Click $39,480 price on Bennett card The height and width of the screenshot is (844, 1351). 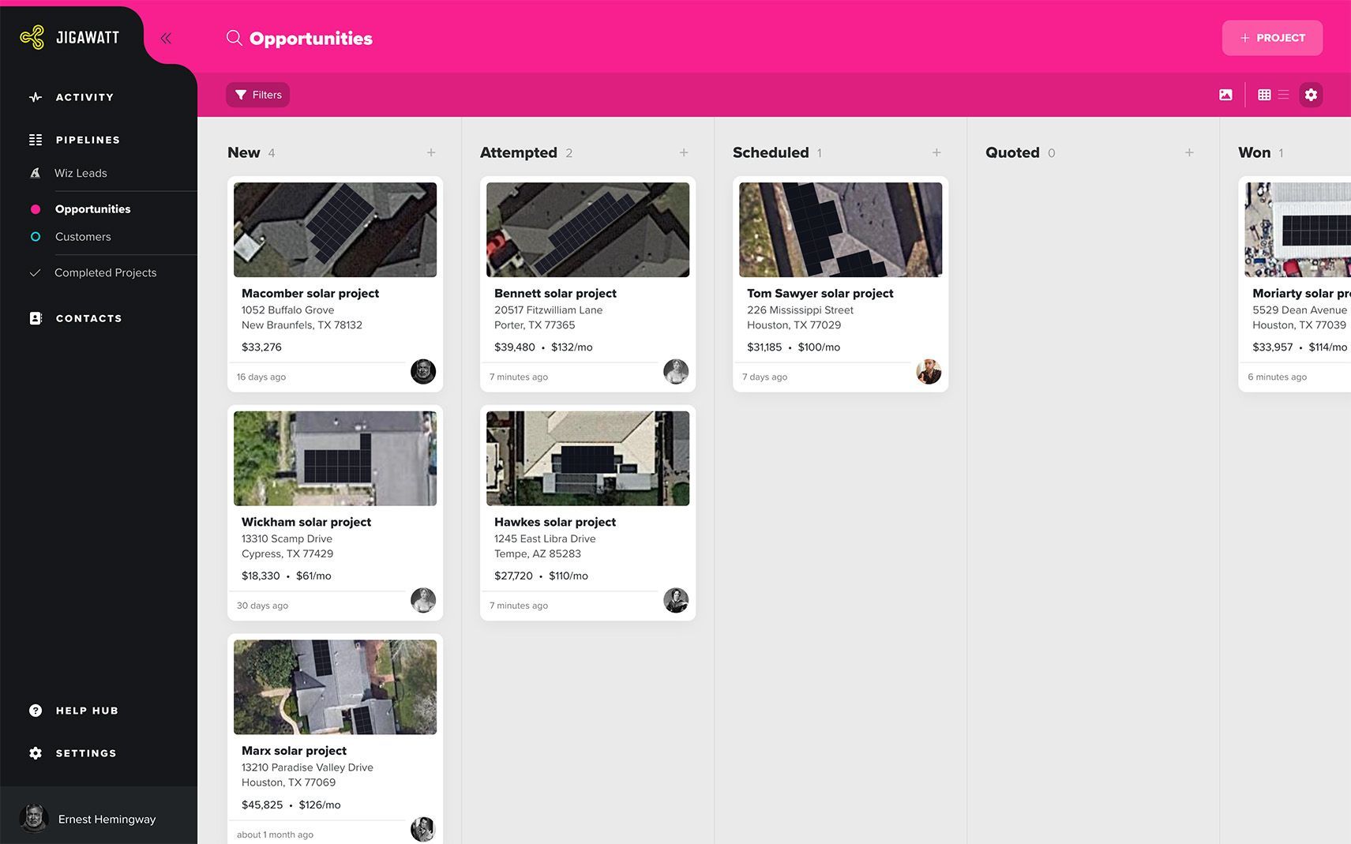[515, 347]
